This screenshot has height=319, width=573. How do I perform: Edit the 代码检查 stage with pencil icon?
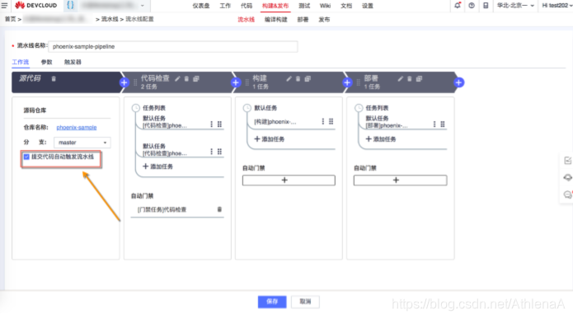tap(177, 78)
